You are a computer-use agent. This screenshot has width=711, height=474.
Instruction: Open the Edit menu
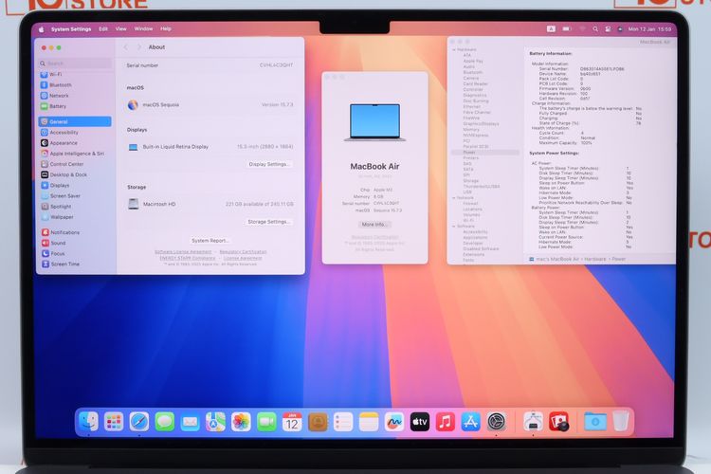tap(103, 29)
